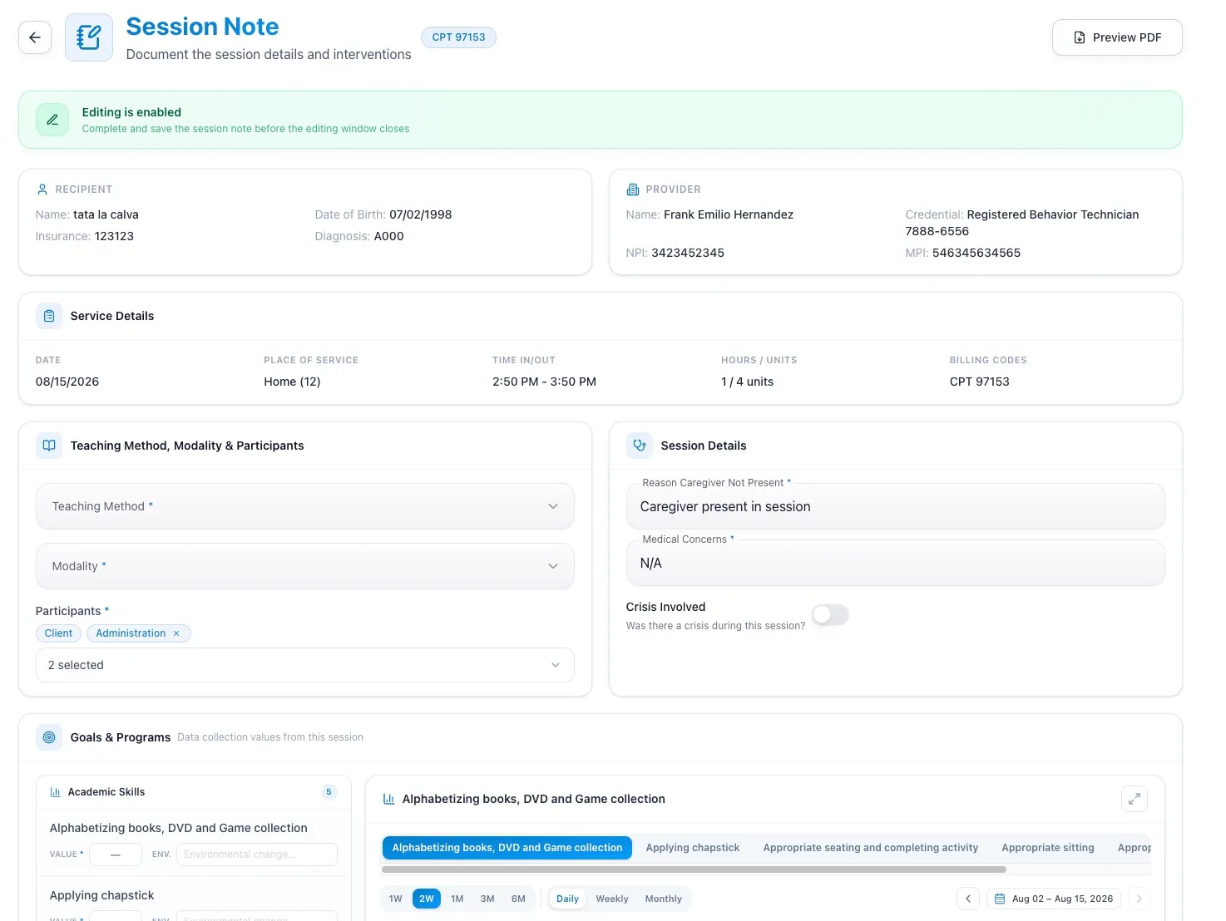Click the insurance number 123123
Screen dimensions: 1226x921
[114, 236]
